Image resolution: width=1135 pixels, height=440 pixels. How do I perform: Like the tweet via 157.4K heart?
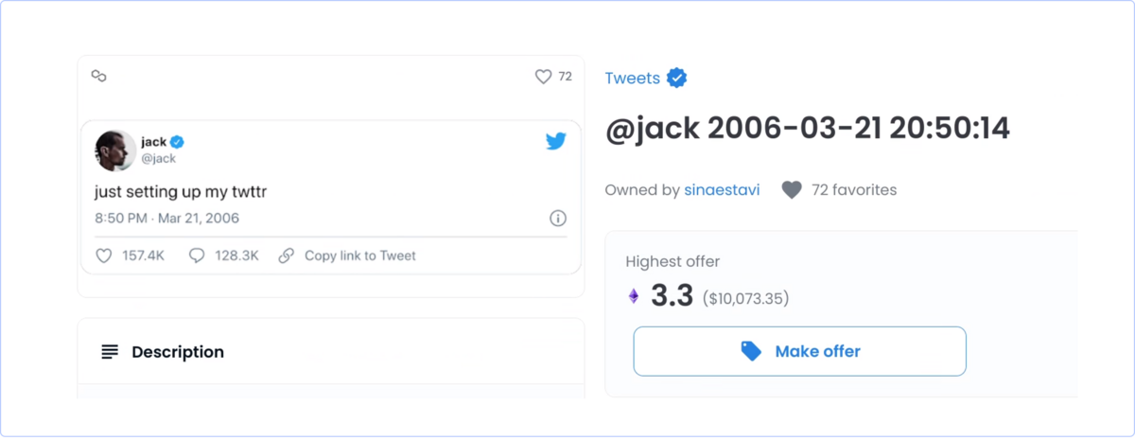point(105,255)
